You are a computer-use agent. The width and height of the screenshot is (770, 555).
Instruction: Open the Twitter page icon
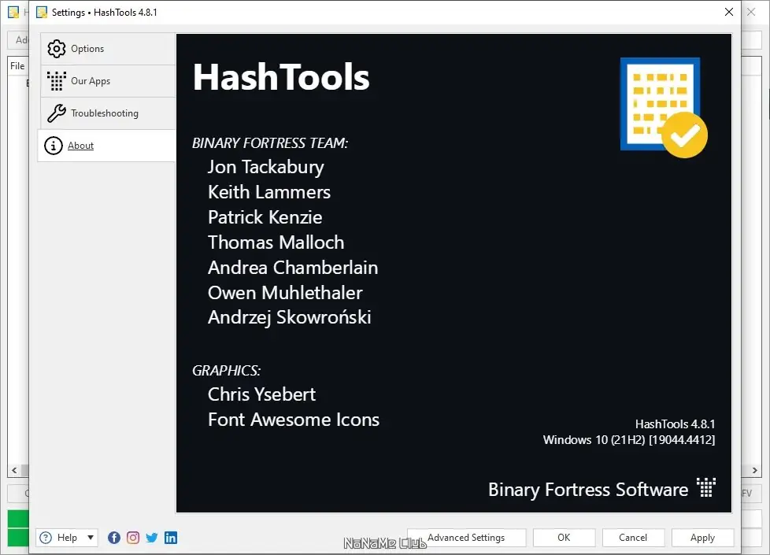click(x=152, y=538)
